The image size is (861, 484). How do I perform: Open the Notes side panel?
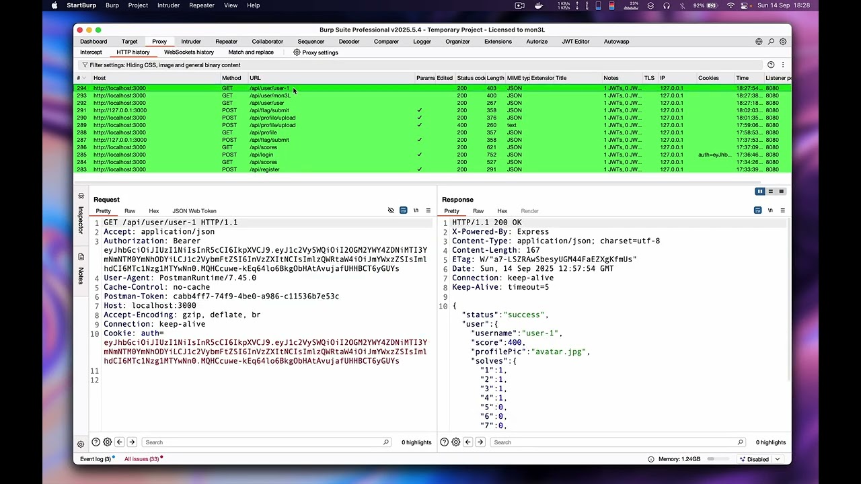coord(81,270)
